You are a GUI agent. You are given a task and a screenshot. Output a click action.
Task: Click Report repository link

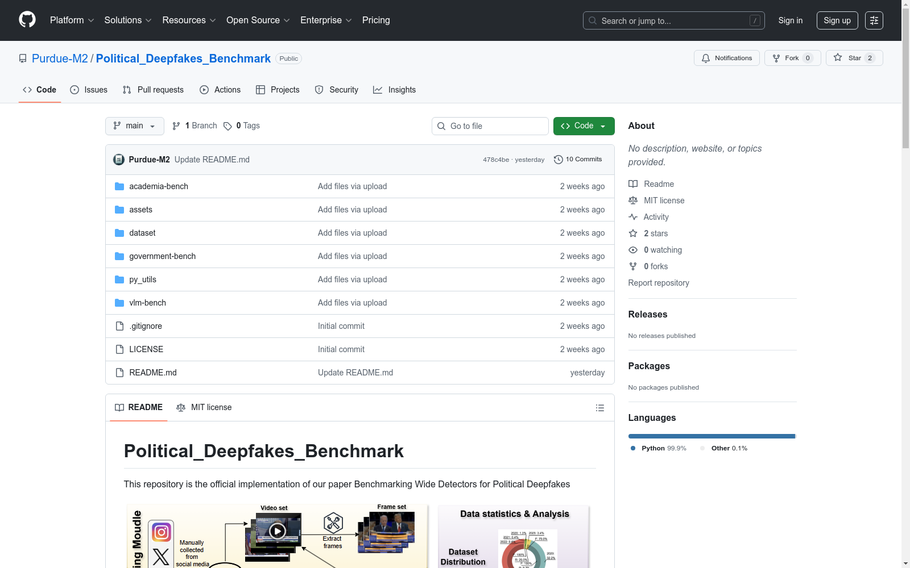coord(659,283)
